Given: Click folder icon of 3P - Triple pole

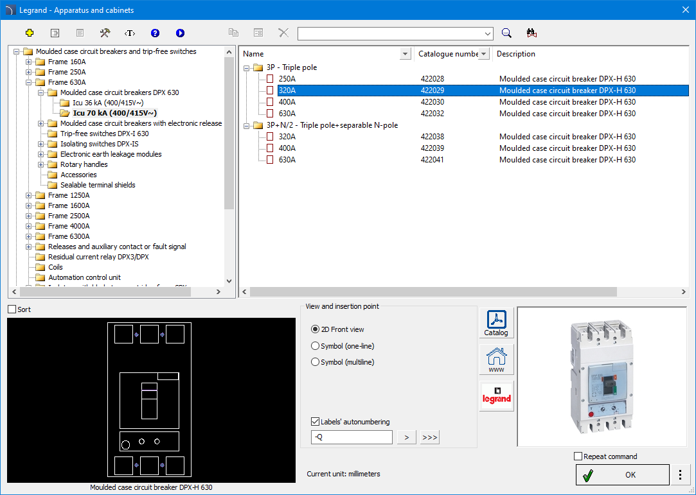Looking at the screenshot, I should tap(258, 67).
